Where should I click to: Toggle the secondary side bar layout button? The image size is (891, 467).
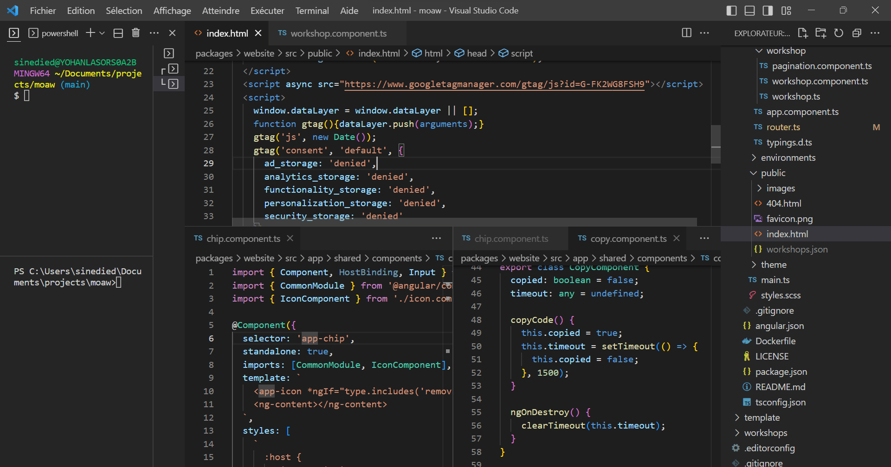coord(768,11)
